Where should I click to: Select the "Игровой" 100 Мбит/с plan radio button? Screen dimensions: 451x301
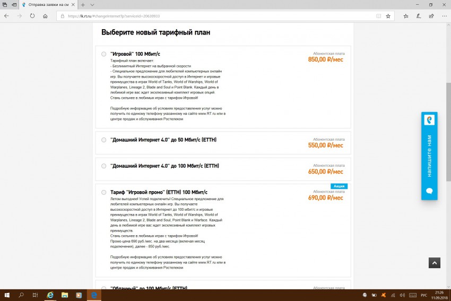pos(103,54)
